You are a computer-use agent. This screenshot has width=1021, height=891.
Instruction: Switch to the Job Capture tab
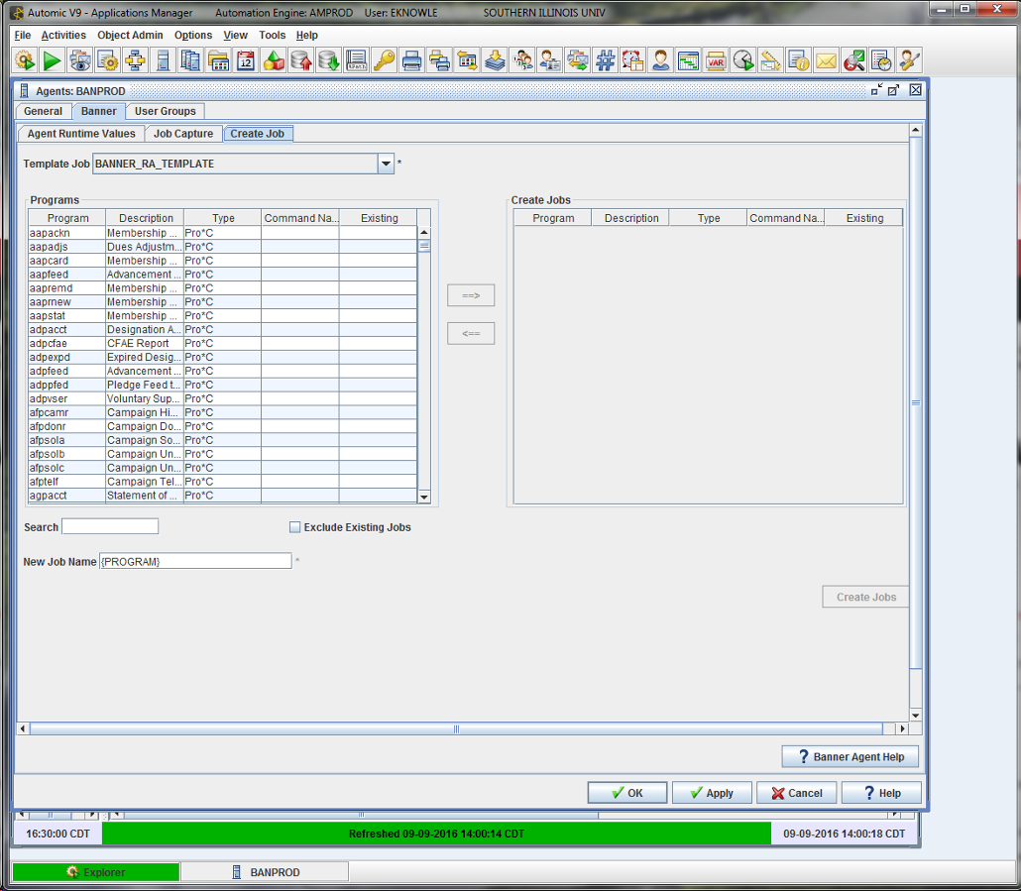[x=182, y=134]
